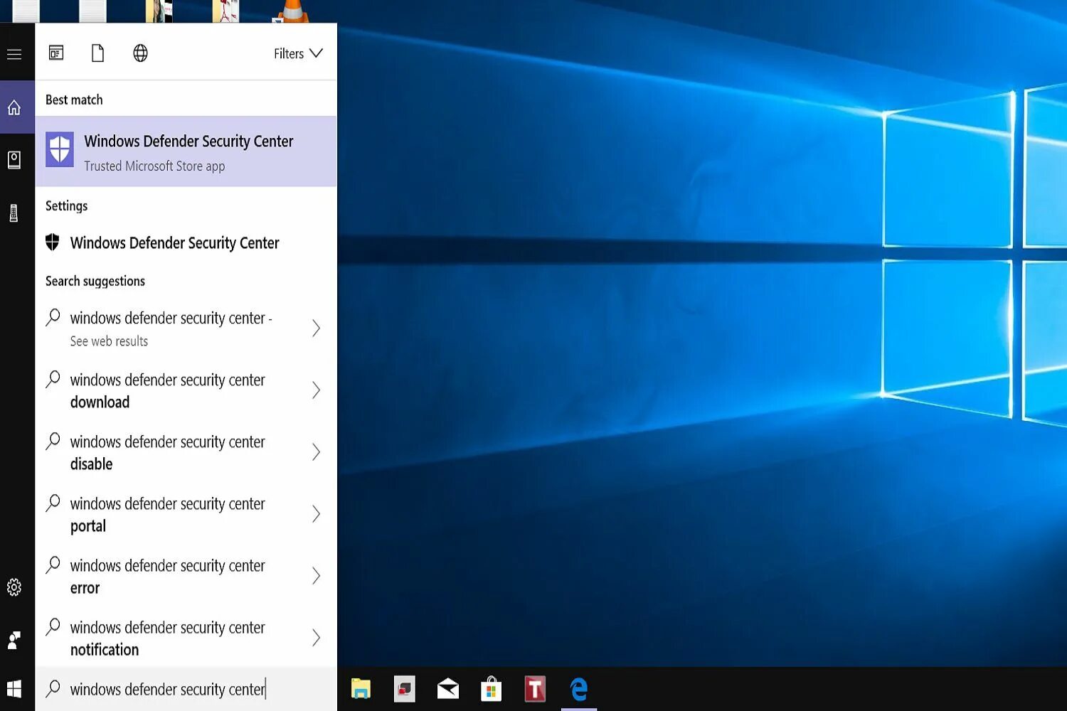Click the VLC cone desktop icon
The image size is (1067, 711).
click(x=292, y=11)
